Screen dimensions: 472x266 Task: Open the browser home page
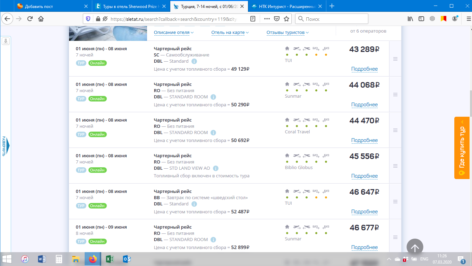coord(41,19)
